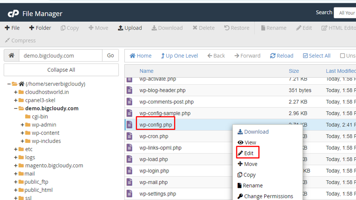Select the wp-comments-post.php file
The image size is (356, 200).
coord(166,102)
